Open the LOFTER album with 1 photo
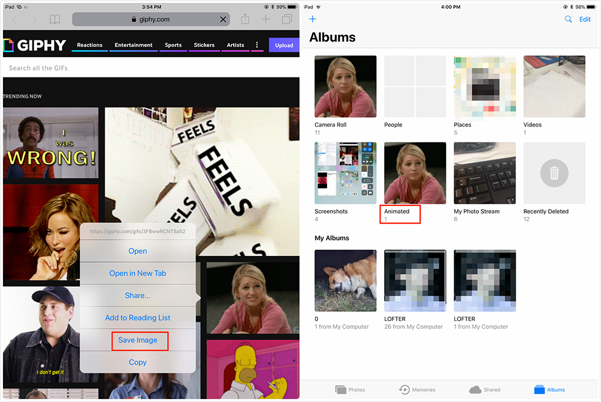 pos(485,281)
